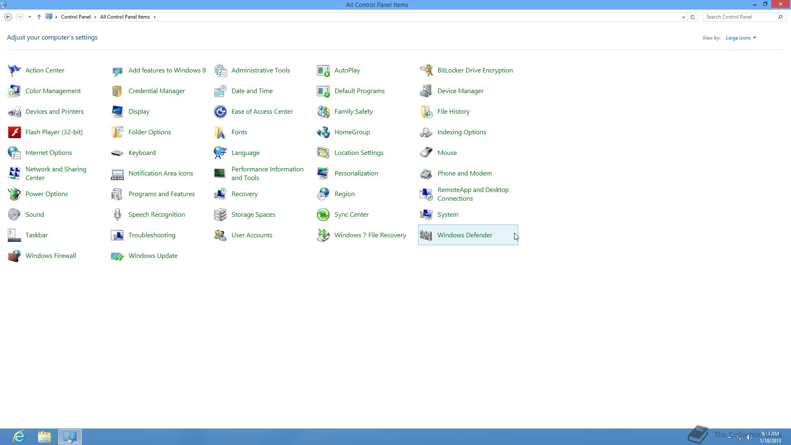Open the recent locations arrow beside Forward
The height and width of the screenshot is (445, 791).
pyautogui.click(x=30, y=17)
